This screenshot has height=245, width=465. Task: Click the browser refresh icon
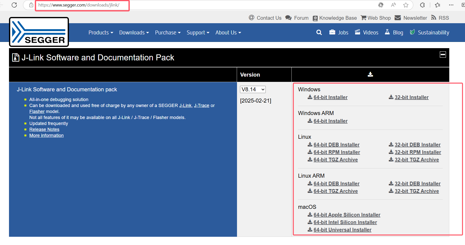14,5
